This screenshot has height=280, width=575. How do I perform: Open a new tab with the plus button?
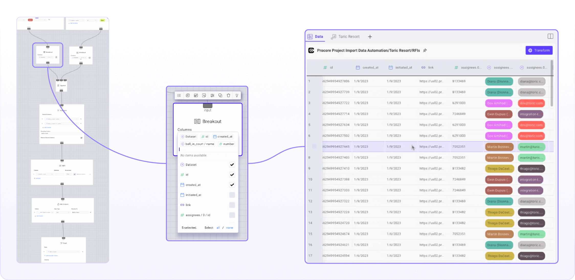point(370,36)
